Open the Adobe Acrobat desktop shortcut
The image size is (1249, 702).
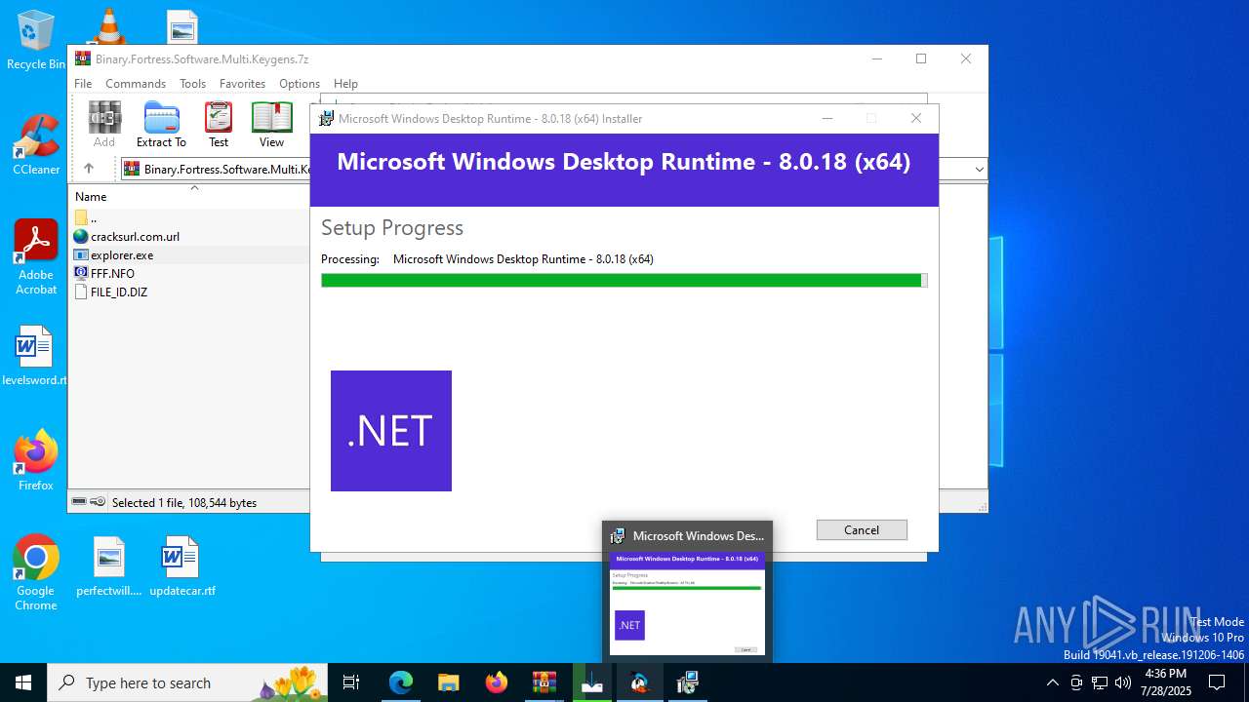pyautogui.click(x=36, y=257)
